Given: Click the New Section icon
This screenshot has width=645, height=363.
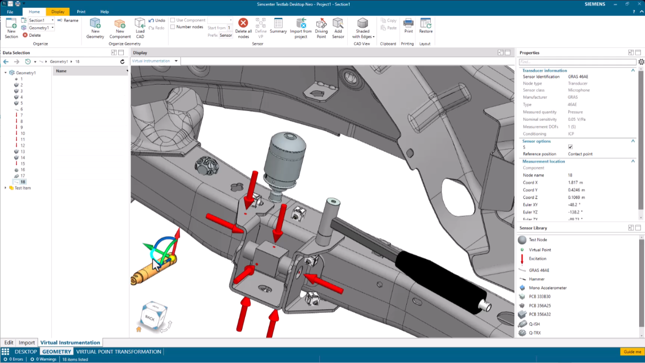Looking at the screenshot, I should pyautogui.click(x=11, y=23).
